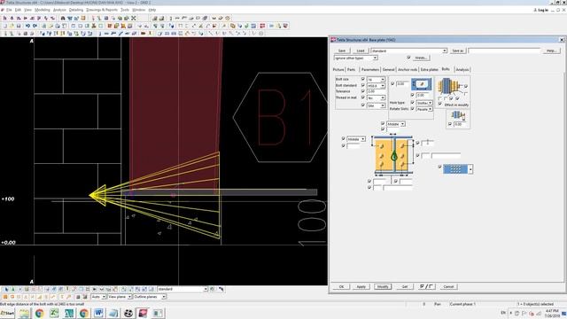Click the Apply button

(x=361, y=286)
